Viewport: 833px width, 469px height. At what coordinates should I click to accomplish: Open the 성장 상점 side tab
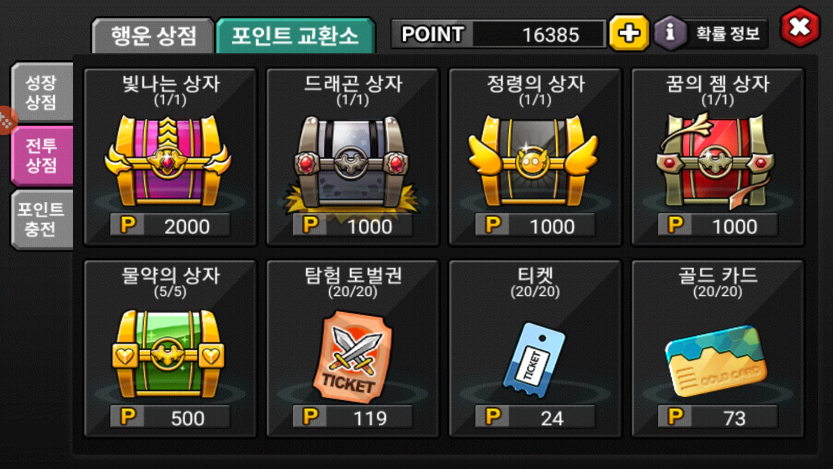point(42,92)
